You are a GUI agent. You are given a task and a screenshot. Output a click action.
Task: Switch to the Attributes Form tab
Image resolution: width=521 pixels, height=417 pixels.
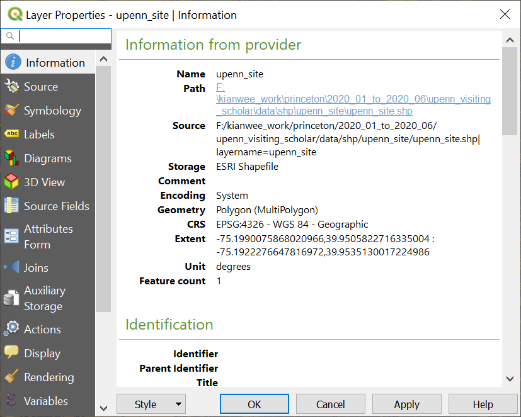pos(48,236)
